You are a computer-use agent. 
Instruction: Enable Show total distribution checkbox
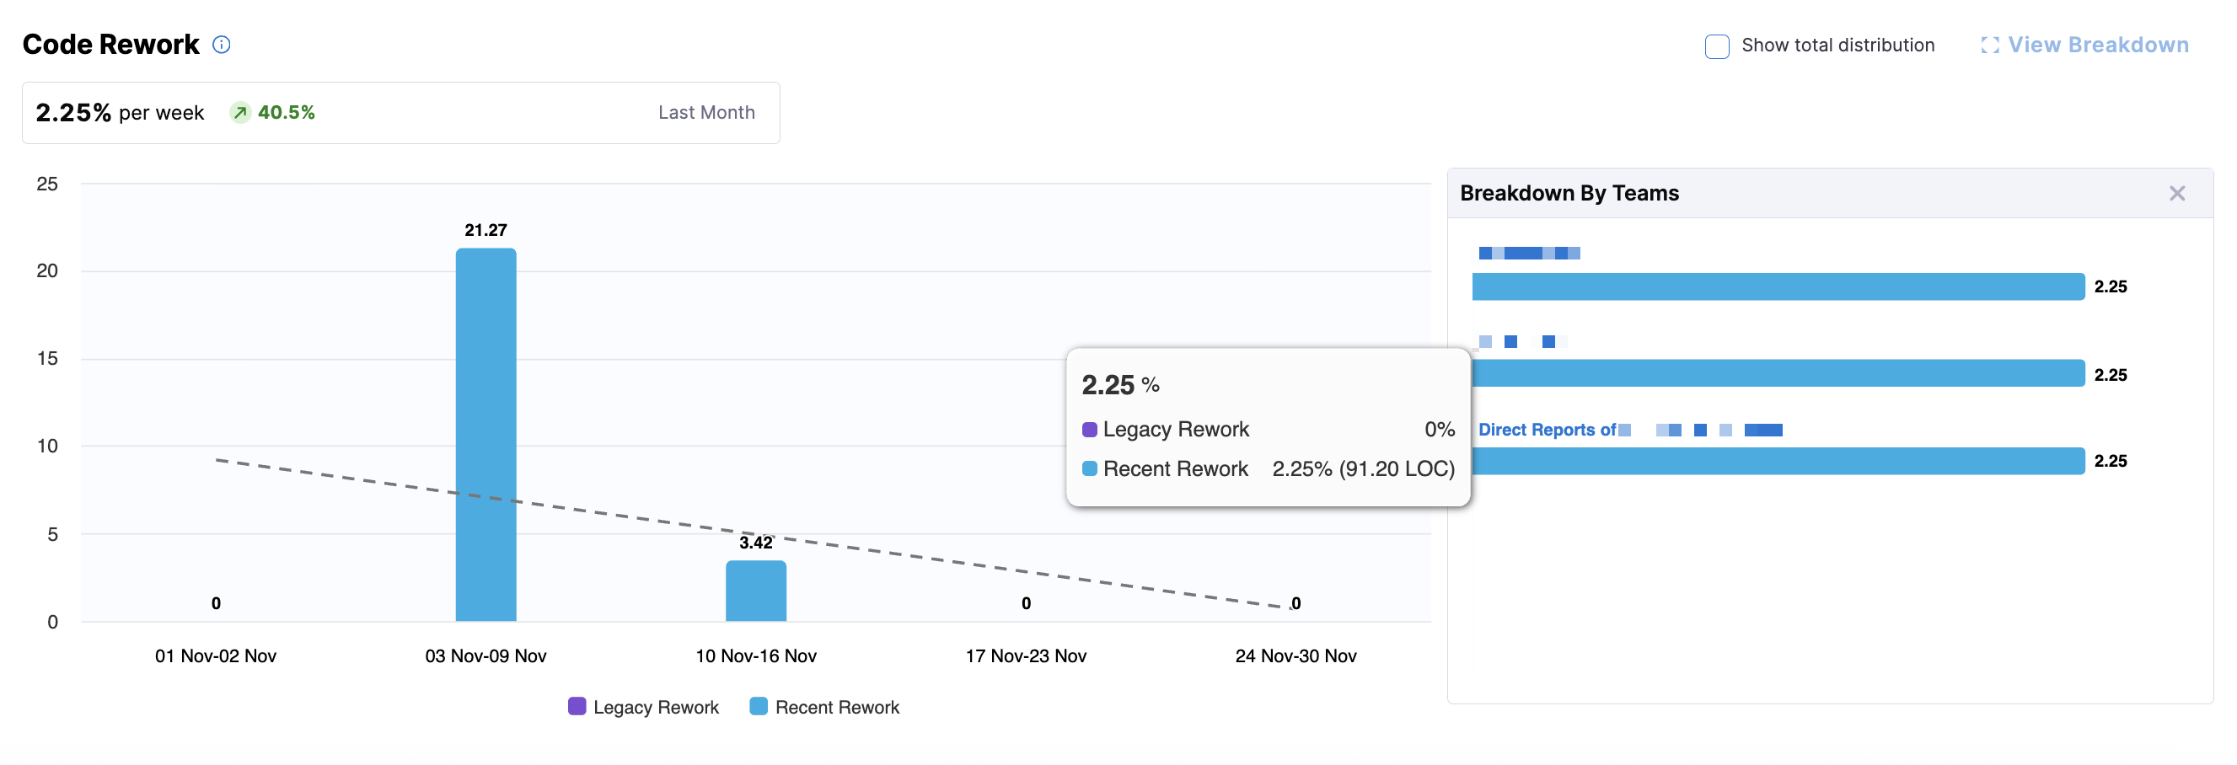(x=1716, y=46)
